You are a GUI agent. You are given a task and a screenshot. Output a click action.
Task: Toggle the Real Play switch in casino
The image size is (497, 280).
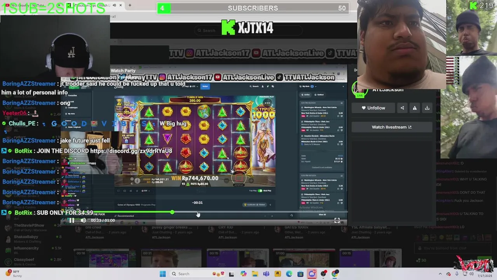point(260,191)
